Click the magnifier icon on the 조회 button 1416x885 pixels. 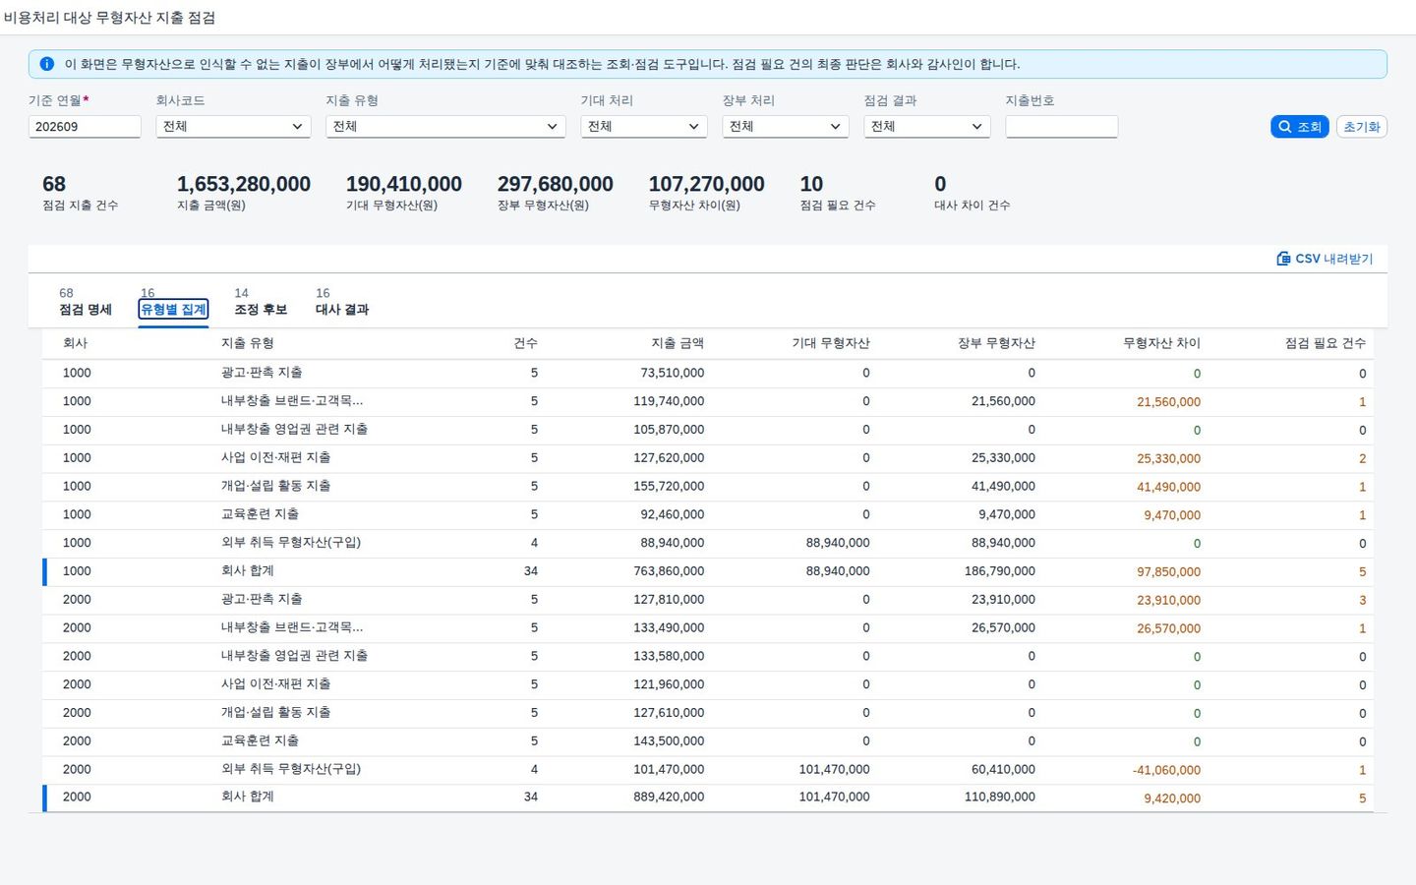pos(1285,127)
